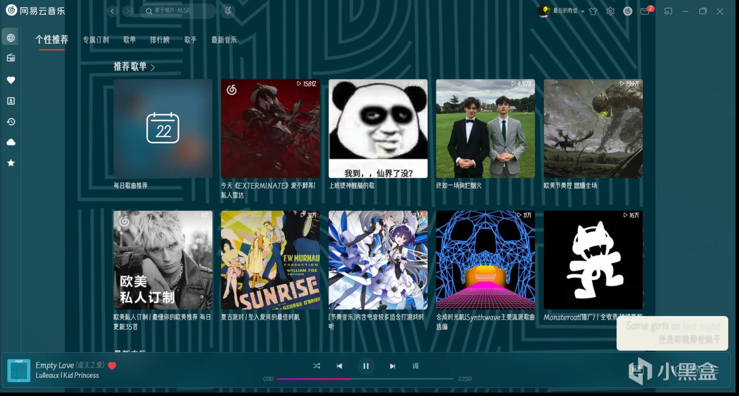Go forward with the right arrow button
The height and width of the screenshot is (396, 739).
point(127,11)
